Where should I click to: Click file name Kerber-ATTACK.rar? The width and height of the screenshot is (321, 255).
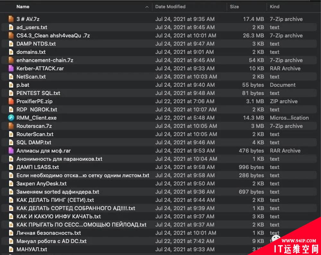(x=40, y=69)
